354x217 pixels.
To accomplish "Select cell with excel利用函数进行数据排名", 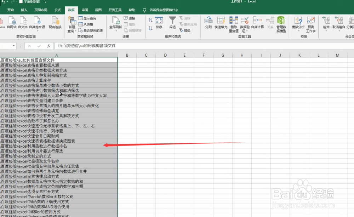I will (58, 146).
